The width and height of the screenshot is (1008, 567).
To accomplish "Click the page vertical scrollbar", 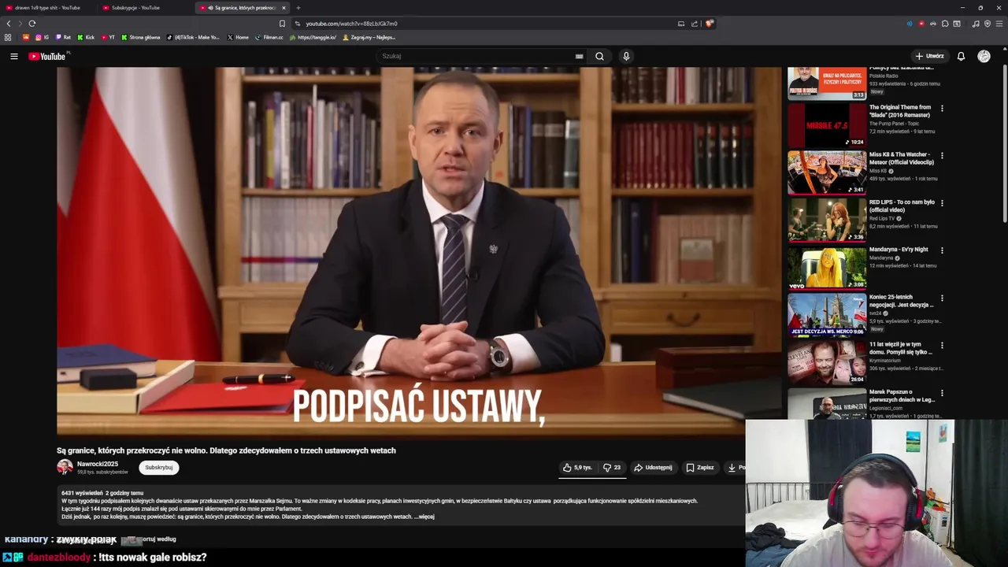I will click(x=1005, y=145).
